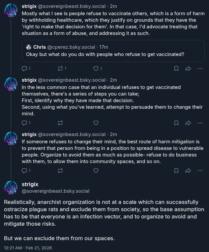The height and width of the screenshot is (252, 209).
Task: Click the 12:21 AM Feb 21, 2026 timestamp
Action: click(28, 248)
